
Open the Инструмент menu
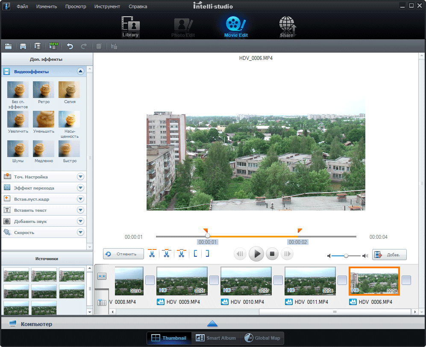pos(107,6)
